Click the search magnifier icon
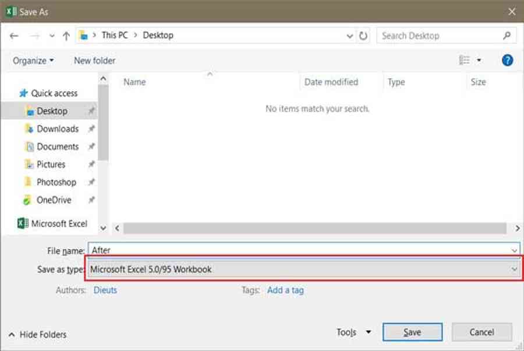 click(507, 36)
